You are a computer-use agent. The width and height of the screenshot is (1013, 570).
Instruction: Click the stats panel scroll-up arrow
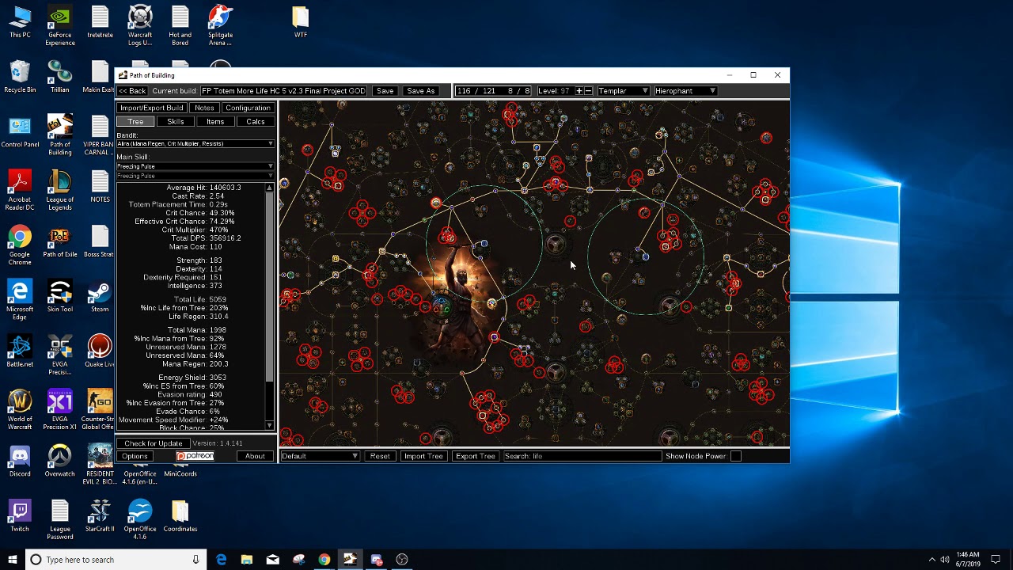(x=270, y=188)
